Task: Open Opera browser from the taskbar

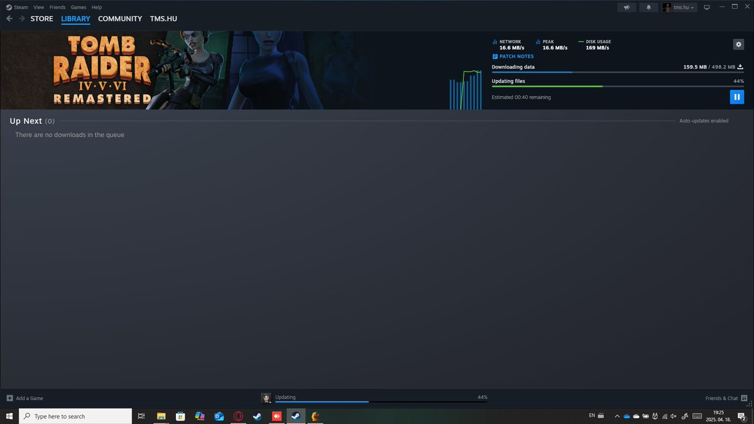Action: click(239, 416)
